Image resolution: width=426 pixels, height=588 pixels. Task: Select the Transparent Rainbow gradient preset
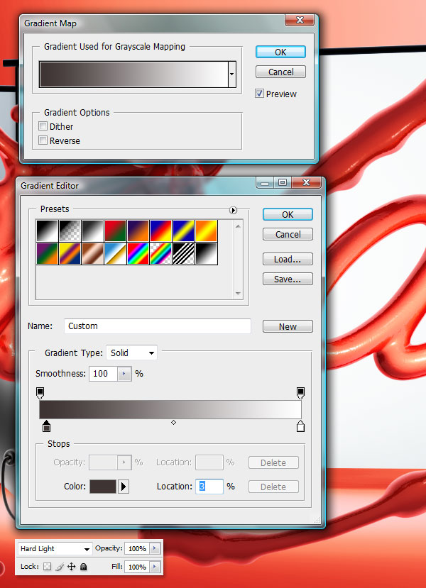pyautogui.click(x=160, y=253)
